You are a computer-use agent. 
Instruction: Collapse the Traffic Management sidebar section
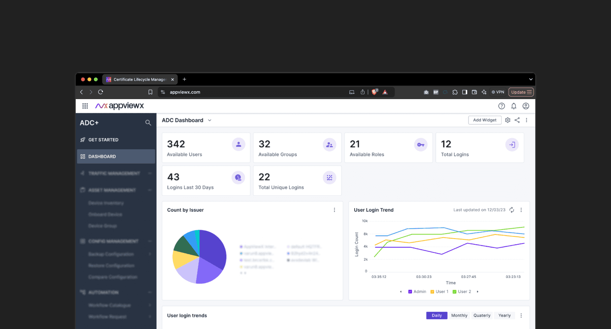point(150,173)
